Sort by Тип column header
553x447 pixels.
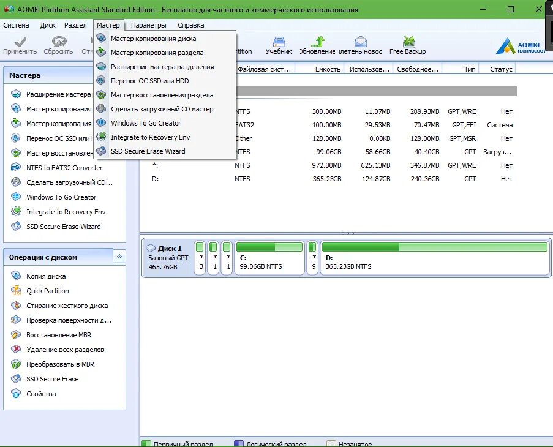[x=461, y=69]
